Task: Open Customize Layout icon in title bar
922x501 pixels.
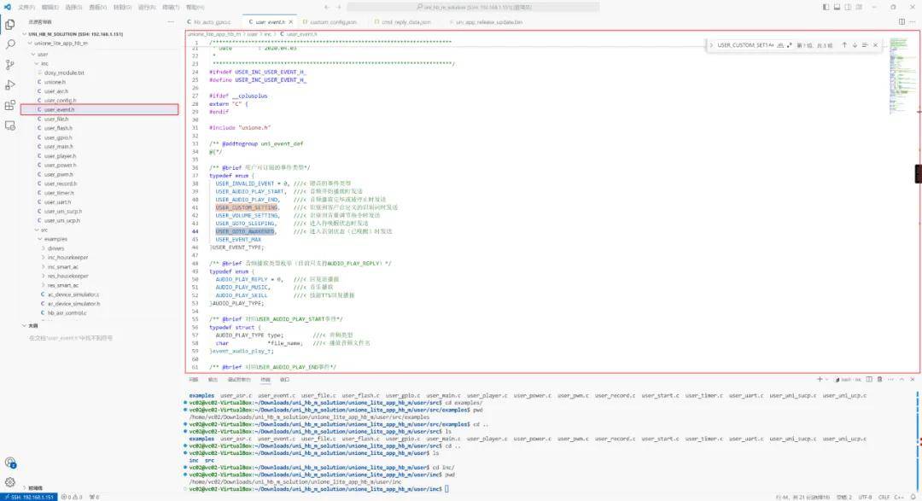Action: [x=859, y=7]
